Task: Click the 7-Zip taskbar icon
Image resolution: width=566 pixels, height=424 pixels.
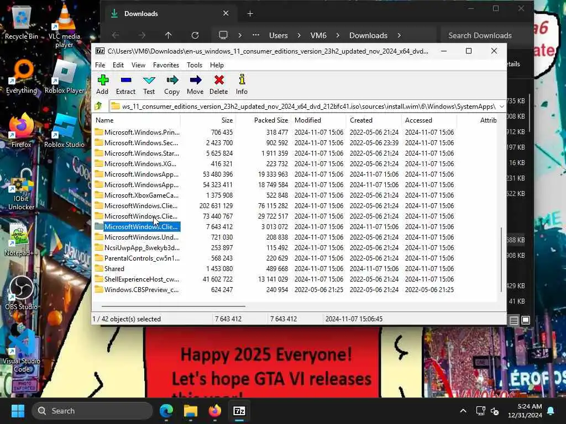Action: tap(239, 411)
